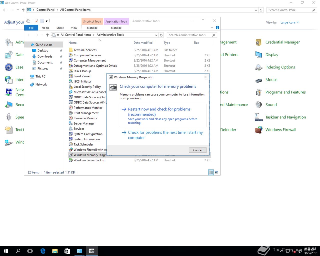Screen dimensions: 320x256
Task: Select the System Configuration entry
Action: coord(88,134)
